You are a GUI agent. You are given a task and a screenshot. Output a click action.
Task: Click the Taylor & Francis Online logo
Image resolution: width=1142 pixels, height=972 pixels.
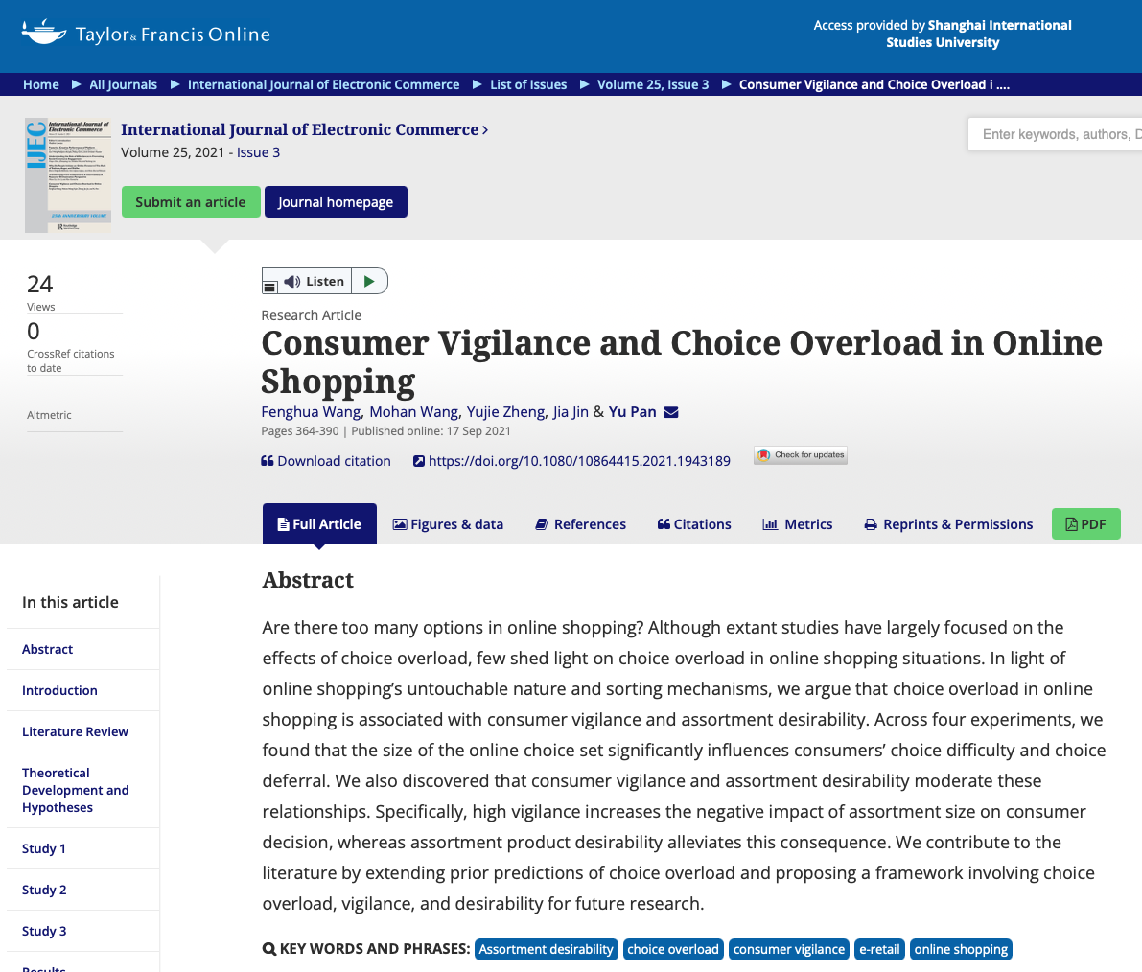pyautogui.click(x=146, y=34)
